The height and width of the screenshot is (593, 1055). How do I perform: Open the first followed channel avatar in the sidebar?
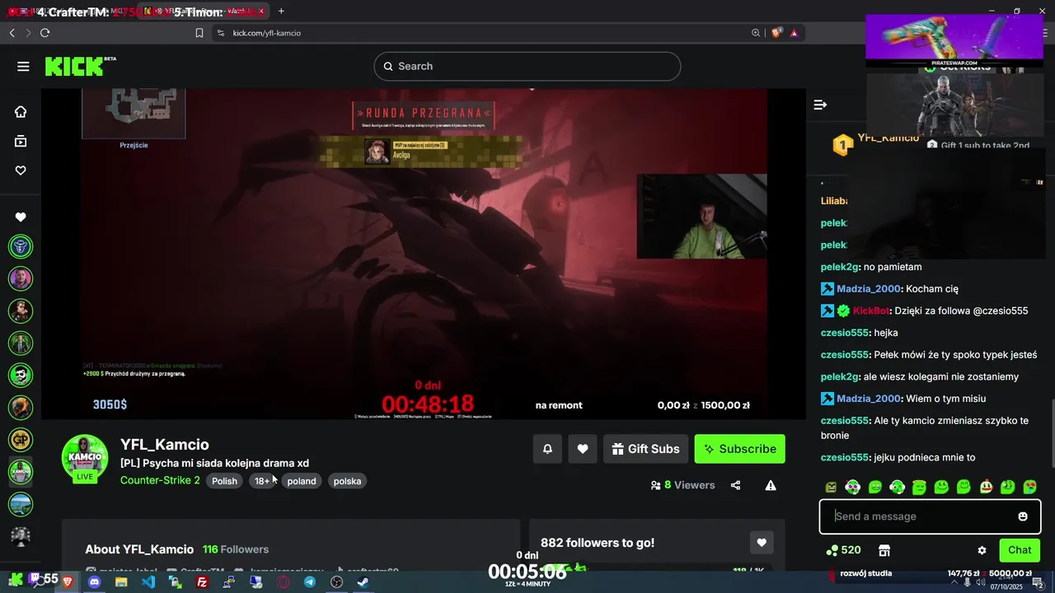[21, 246]
